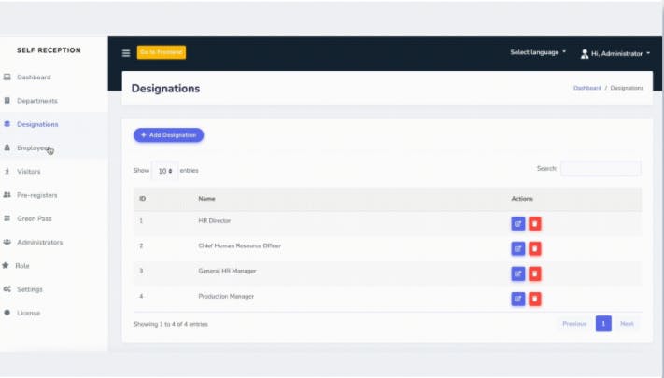Select Designations in the sidebar
The height and width of the screenshot is (378, 664).
tap(37, 124)
